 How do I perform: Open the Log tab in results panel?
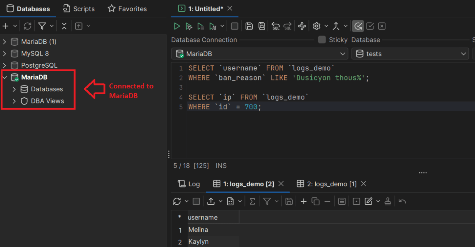[x=189, y=184]
